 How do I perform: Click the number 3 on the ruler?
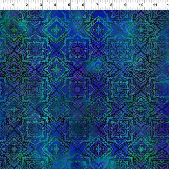41,5
